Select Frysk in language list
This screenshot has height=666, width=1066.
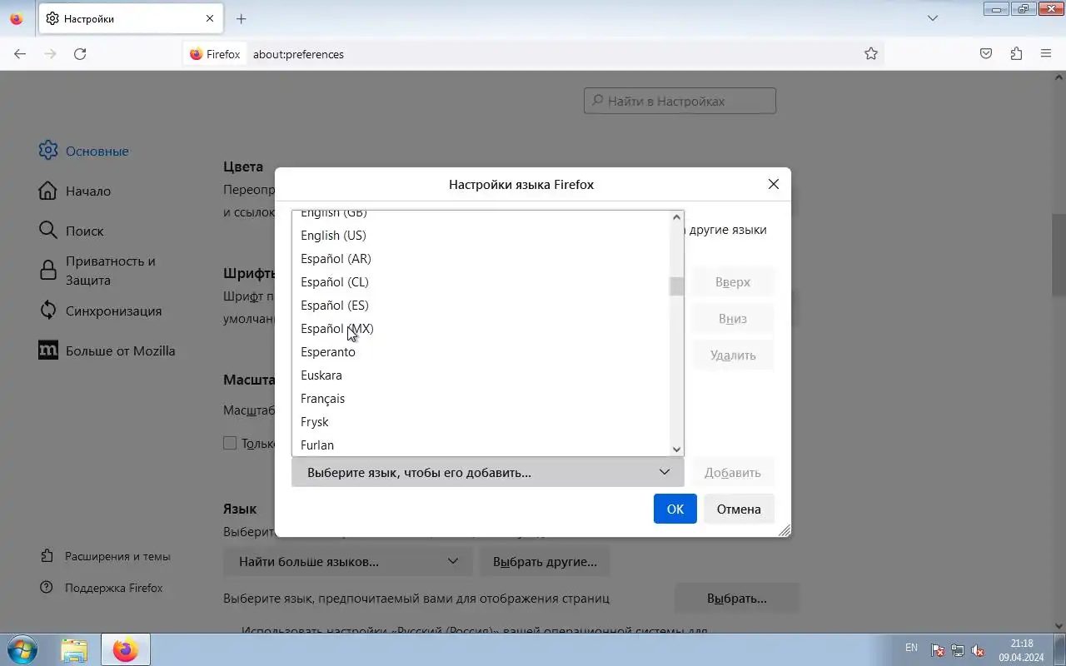pyautogui.click(x=481, y=422)
